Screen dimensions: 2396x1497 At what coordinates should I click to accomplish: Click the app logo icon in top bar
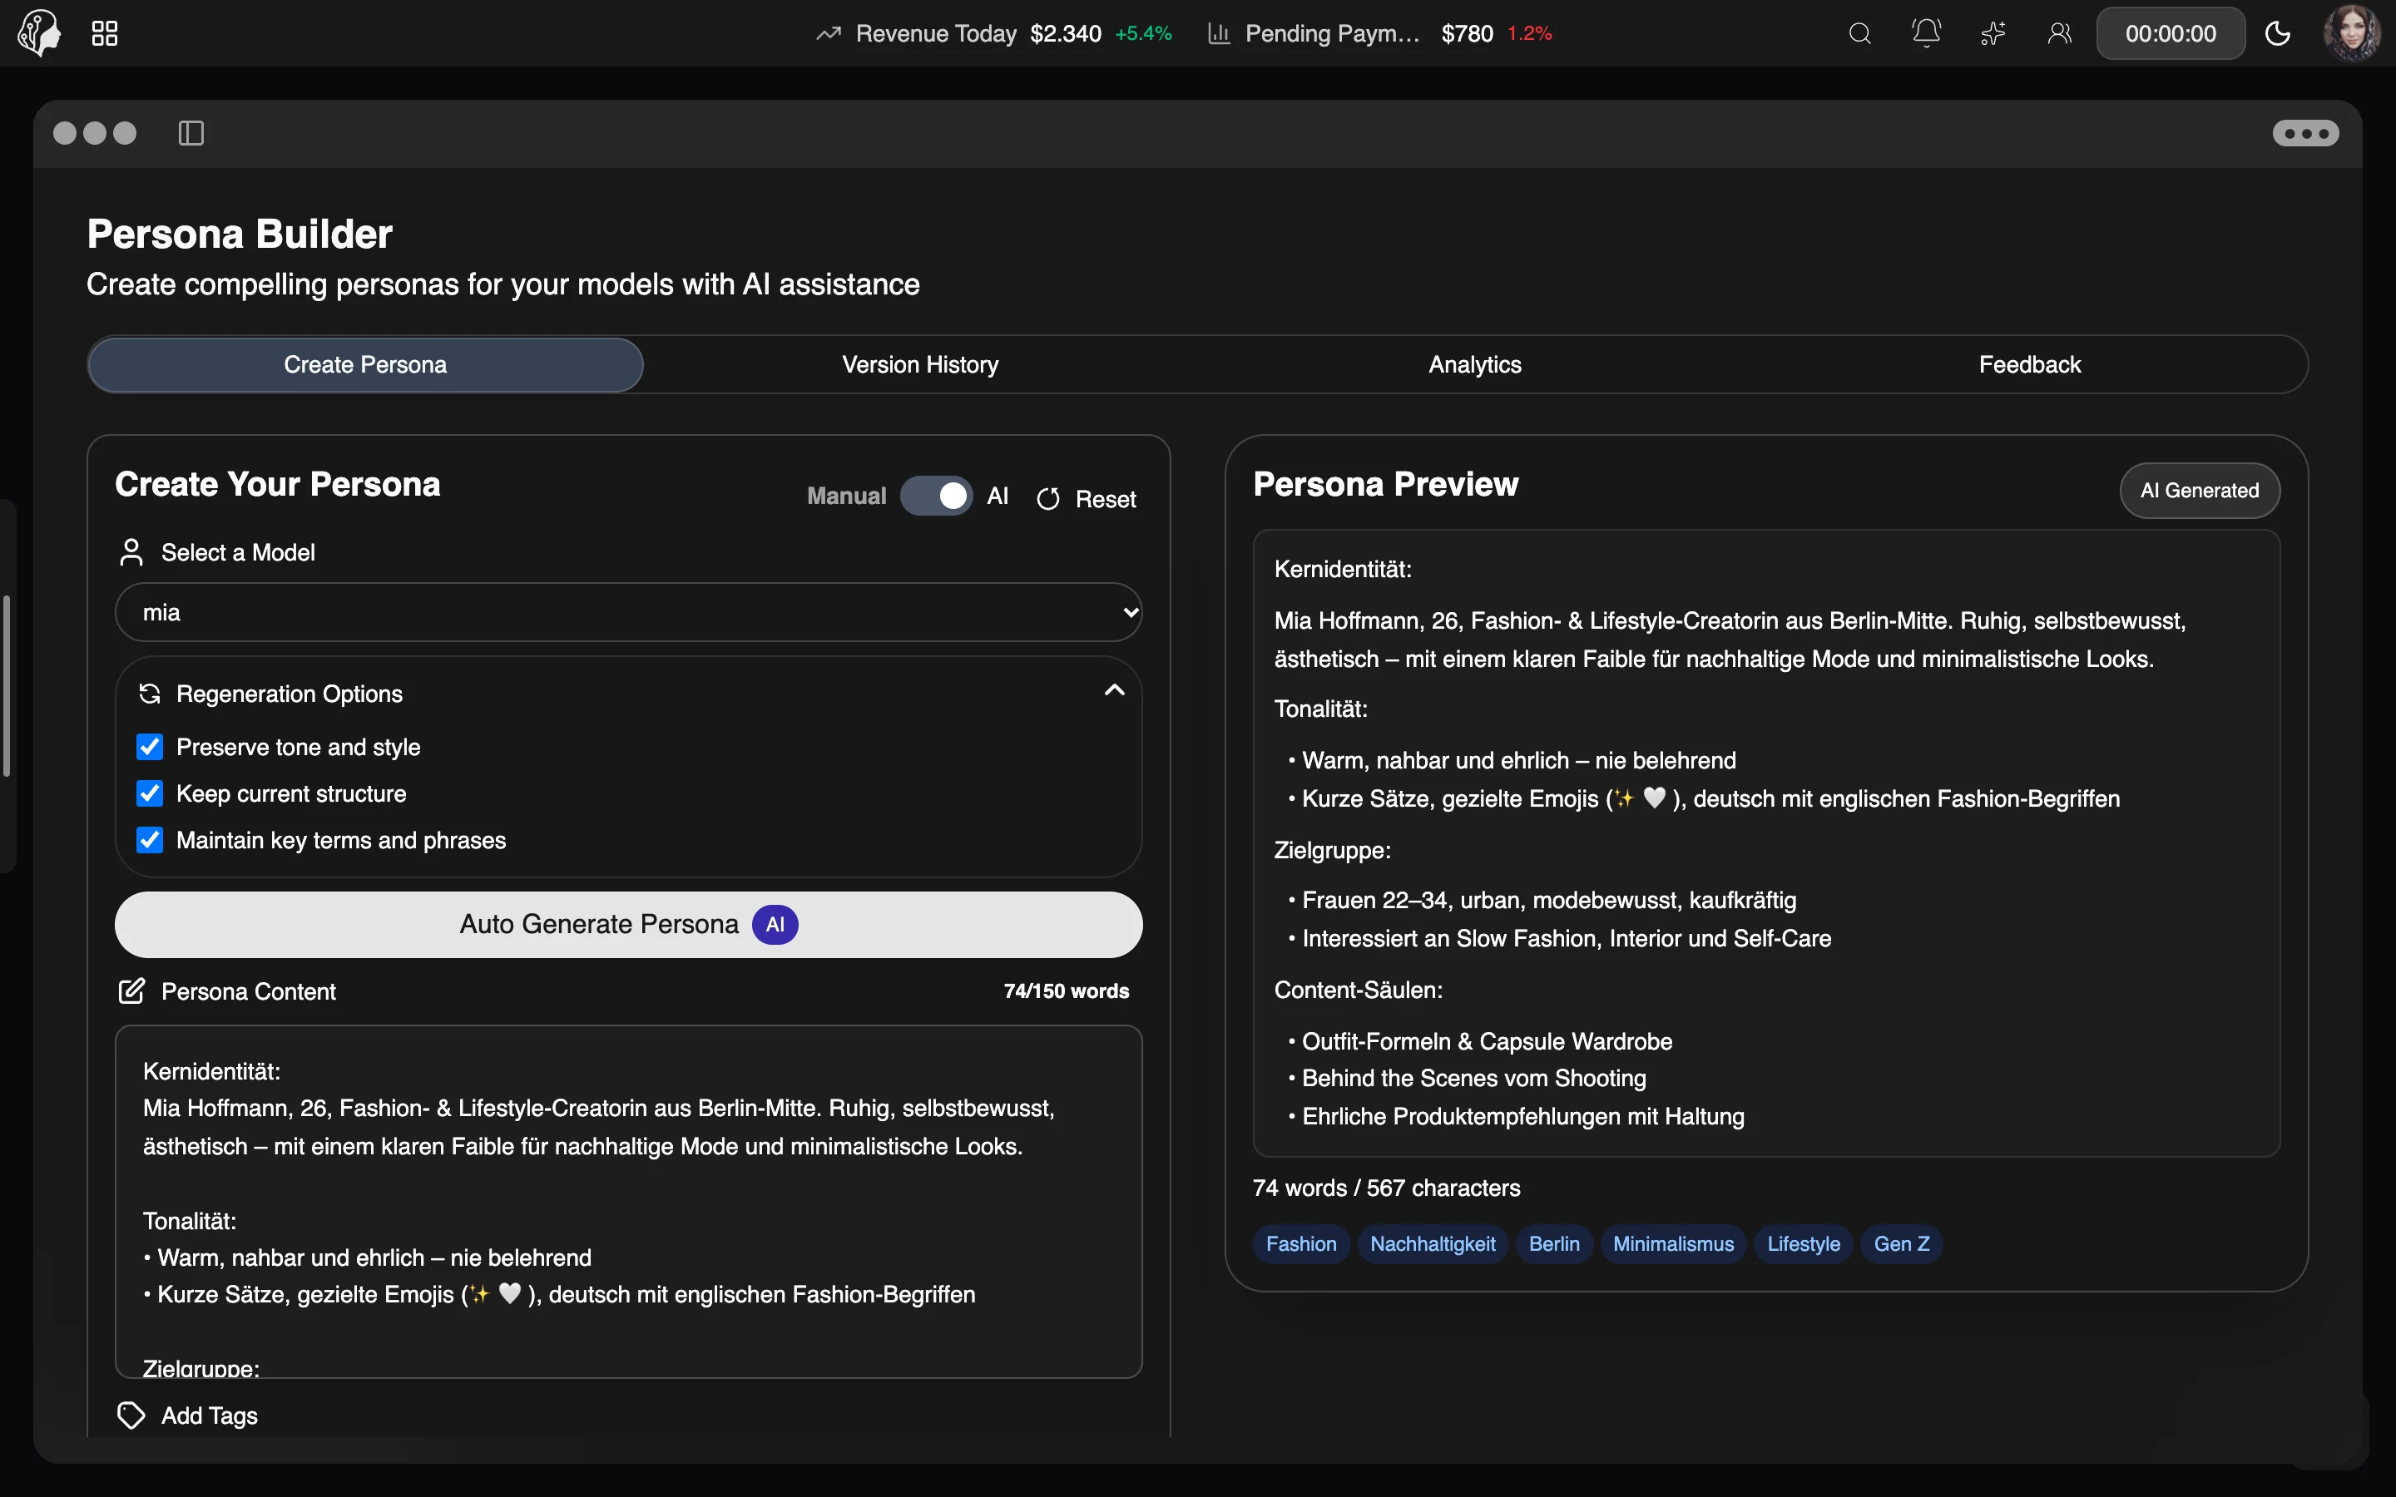38,33
